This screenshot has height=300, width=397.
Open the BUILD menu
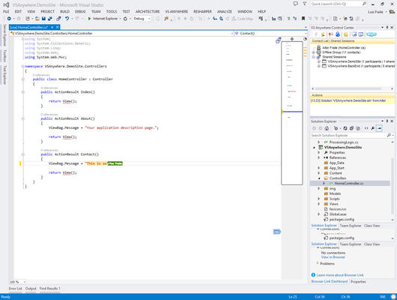click(64, 12)
